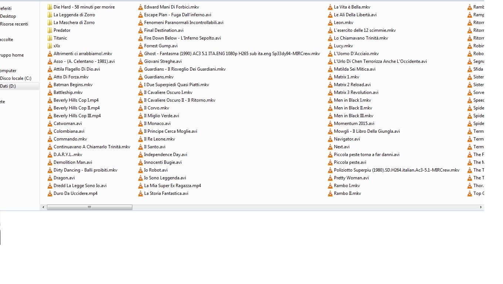Select Asso - (A. Celentano - 1981).avi

tap(84, 61)
